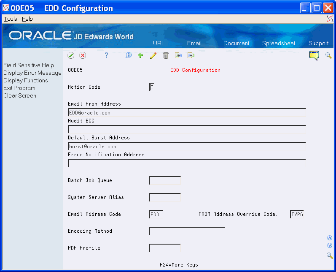The height and width of the screenshot is (272, 336).
Task: Click the scroll down arrow icon
Action: 330,245
